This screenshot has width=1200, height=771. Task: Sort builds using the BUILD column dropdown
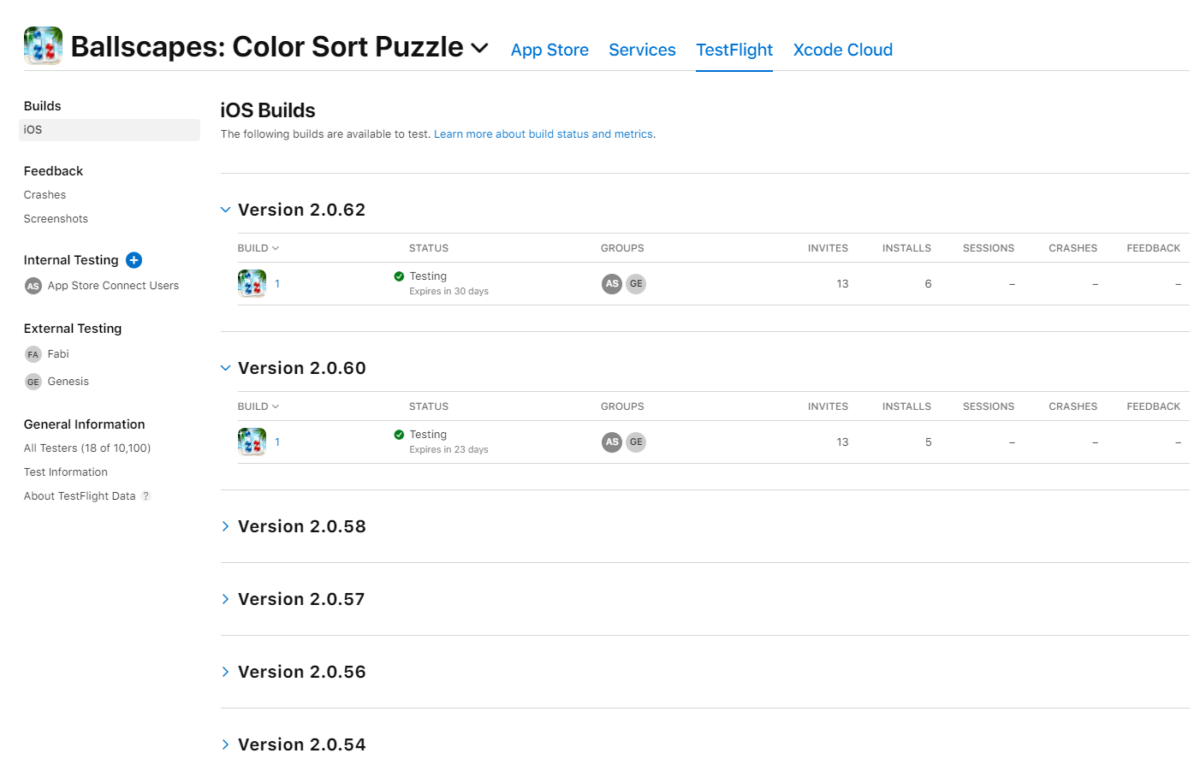click(258, 247)
